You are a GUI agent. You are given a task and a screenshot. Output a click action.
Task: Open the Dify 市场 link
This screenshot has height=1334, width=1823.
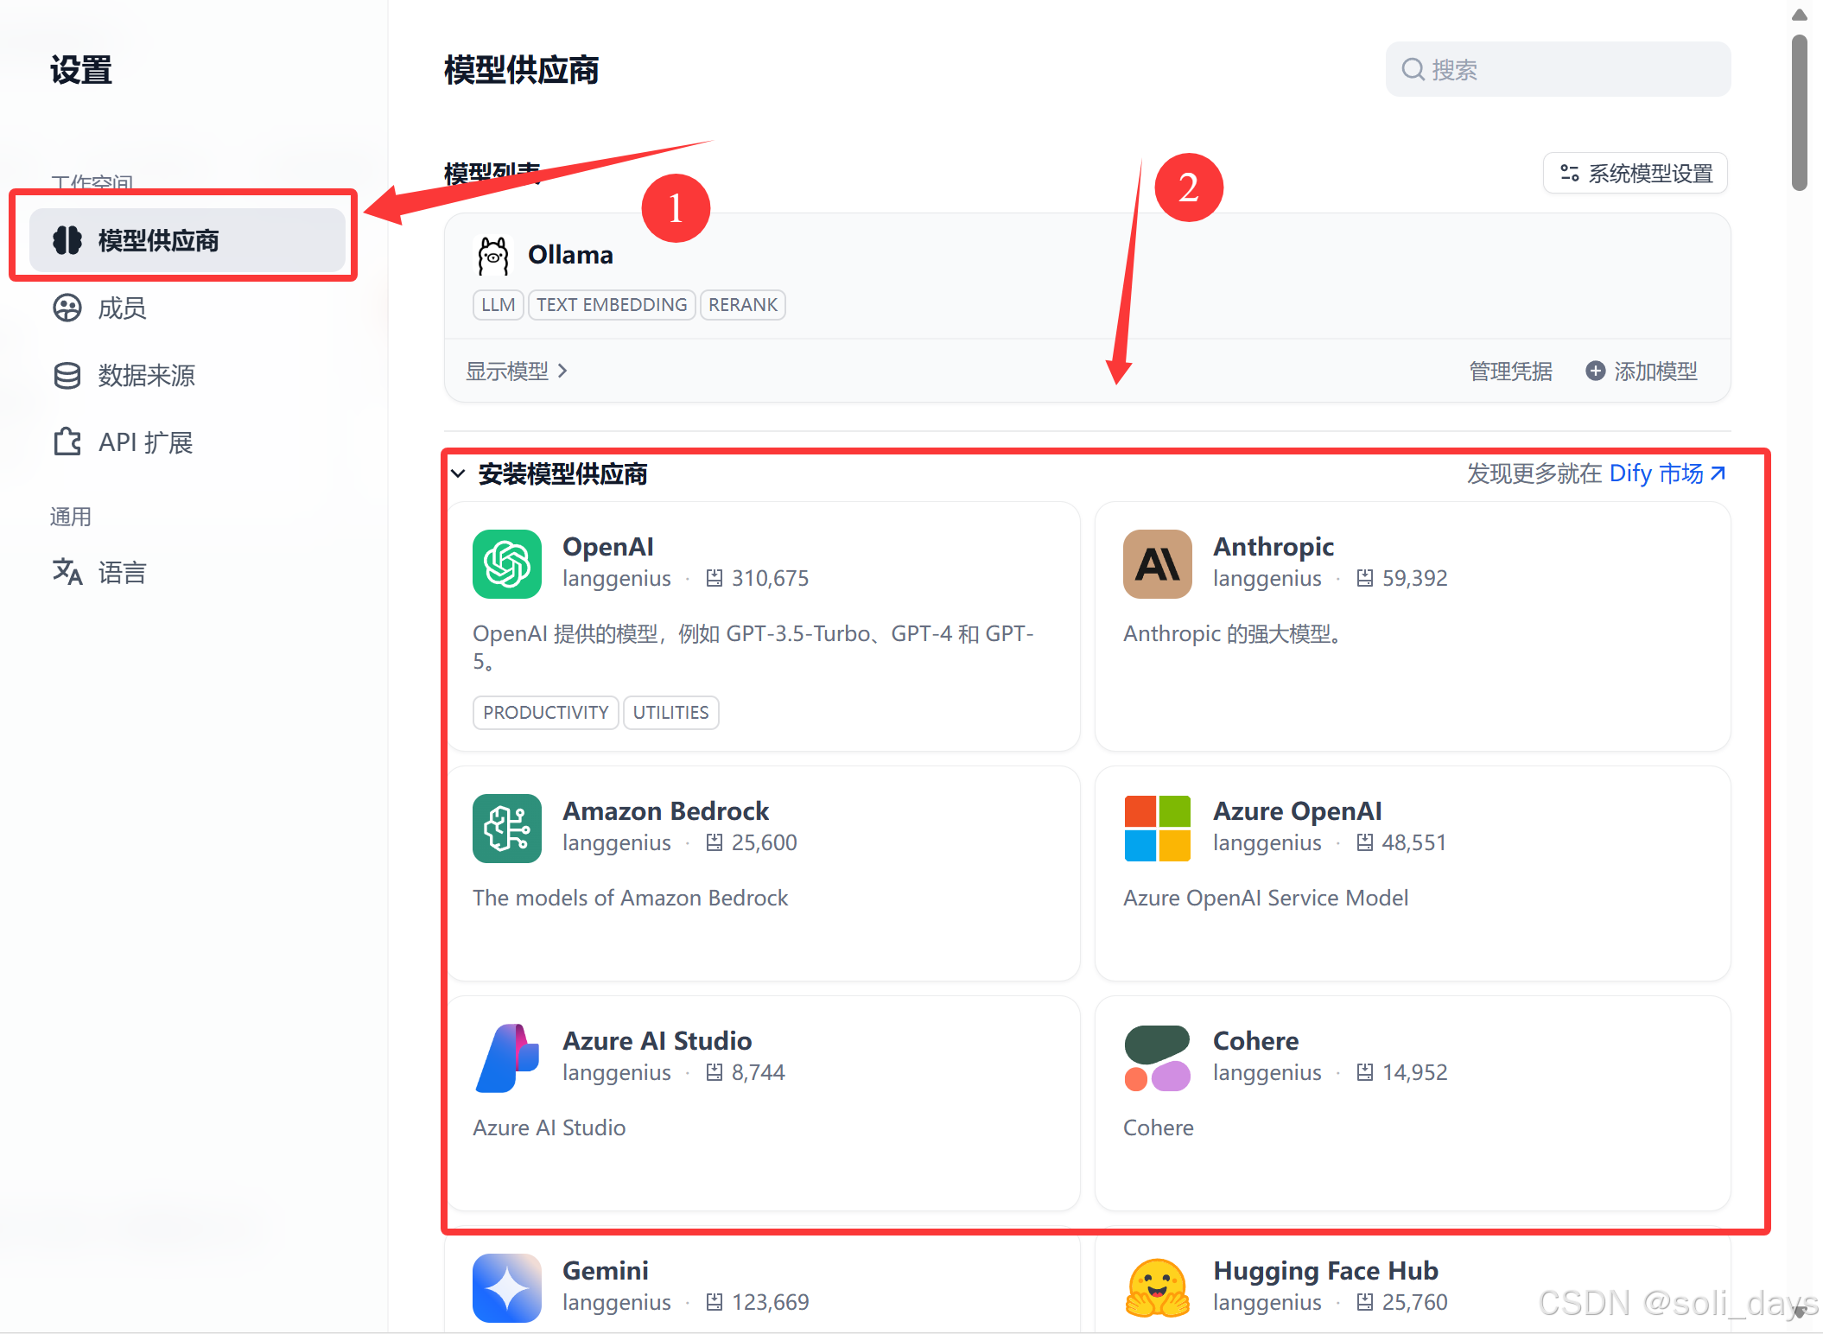[1667, 473]
